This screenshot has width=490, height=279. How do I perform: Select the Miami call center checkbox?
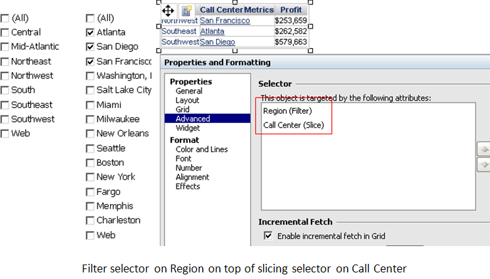(x=90, y=105)
